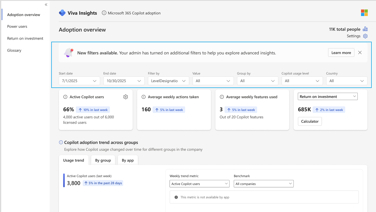Switch to the By app tab
The height and width of the screenshot is (212, 376).
[128, 160]
